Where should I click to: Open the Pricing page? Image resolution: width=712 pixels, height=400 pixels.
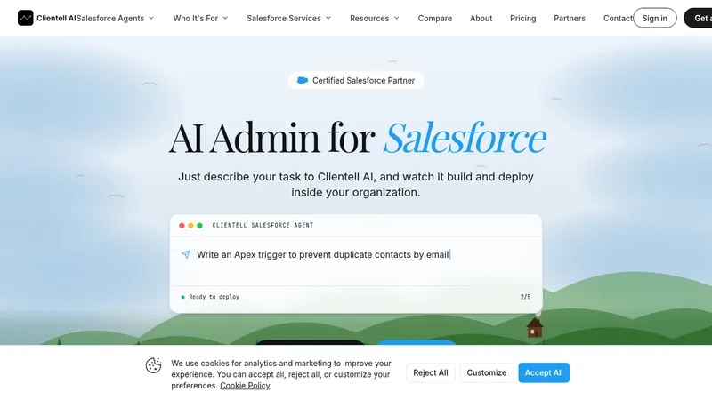[x=522, y=18]
